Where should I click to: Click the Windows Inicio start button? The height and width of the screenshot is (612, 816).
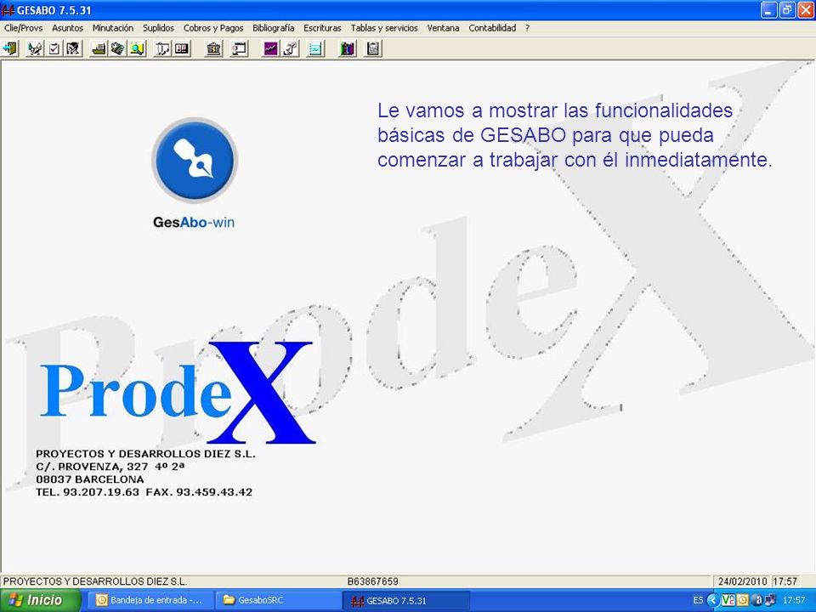(40, 600)
